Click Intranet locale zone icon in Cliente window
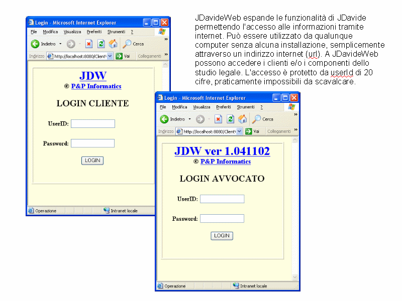402x301 pixels. click(107, 210)
